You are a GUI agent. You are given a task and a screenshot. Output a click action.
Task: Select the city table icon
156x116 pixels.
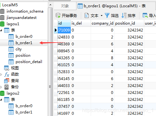click(x=11, y=49)
